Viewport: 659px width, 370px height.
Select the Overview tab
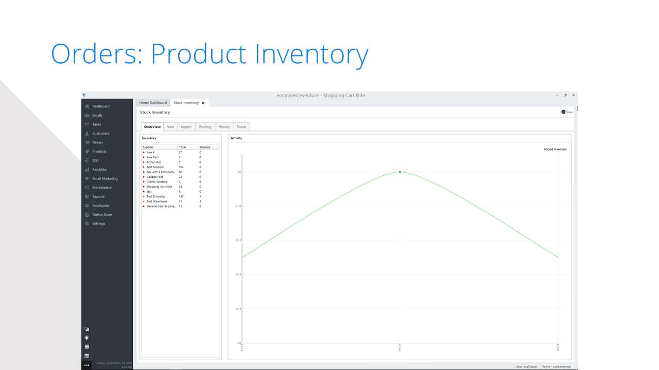tap(152, 127)
